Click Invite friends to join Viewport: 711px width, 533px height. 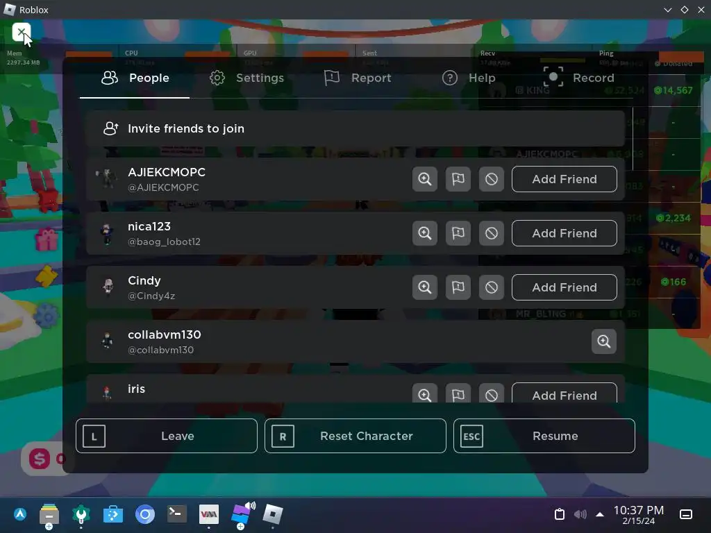[x=355, y=128]
